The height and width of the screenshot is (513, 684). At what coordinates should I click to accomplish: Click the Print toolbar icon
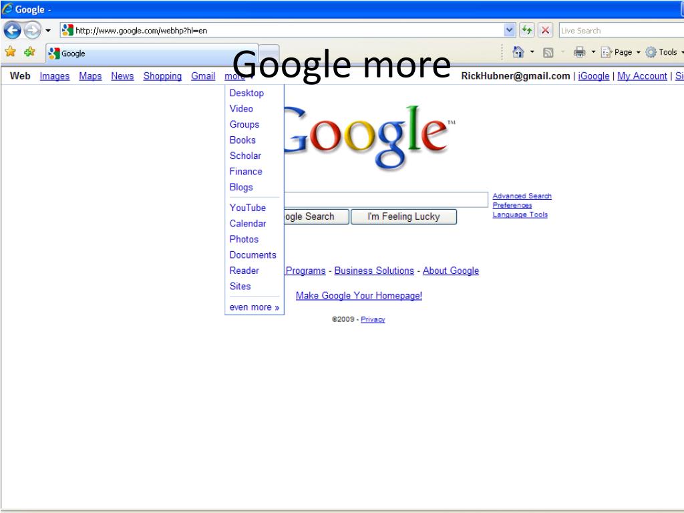pos(579,52)
